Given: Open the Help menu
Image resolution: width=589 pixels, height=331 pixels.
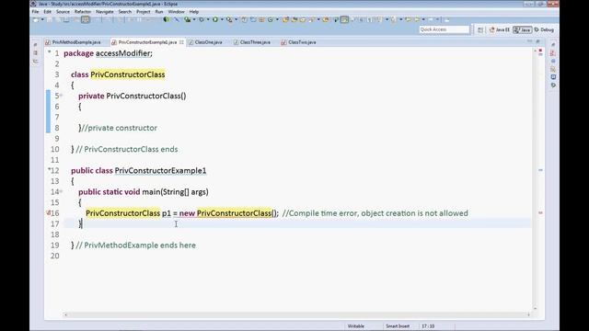Looking at the screenshot, I should click(194, 12).
